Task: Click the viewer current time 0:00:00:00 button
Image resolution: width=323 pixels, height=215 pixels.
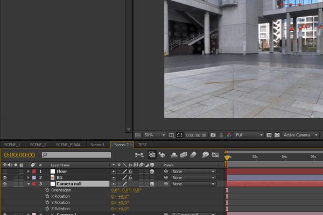Action: [196, 135]
